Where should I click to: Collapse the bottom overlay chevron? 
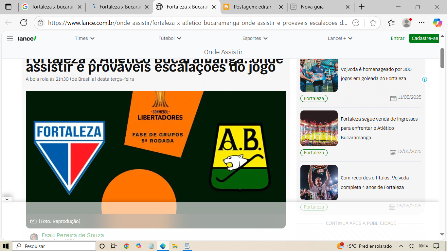click(x=7, y=199)
